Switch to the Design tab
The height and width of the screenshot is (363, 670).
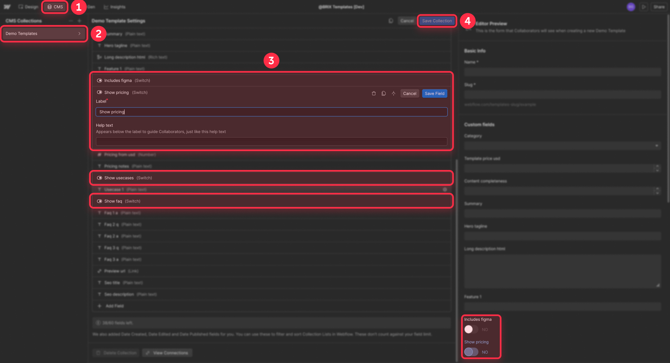pos(28,7)
